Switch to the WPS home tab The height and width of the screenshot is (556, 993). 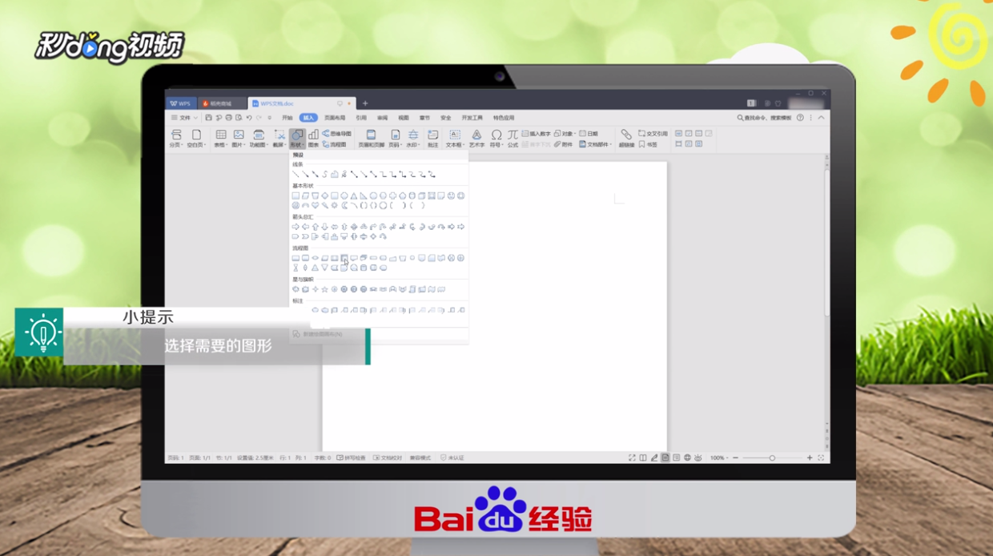pos(181,103)
